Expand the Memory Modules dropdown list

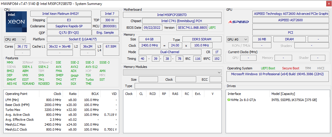pyautogui.click(x=172, y=72)
